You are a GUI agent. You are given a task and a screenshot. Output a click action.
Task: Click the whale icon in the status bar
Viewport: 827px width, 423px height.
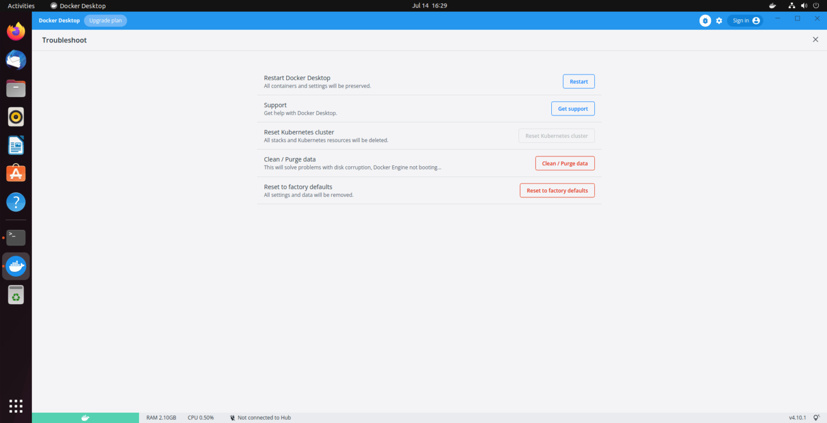85,417
